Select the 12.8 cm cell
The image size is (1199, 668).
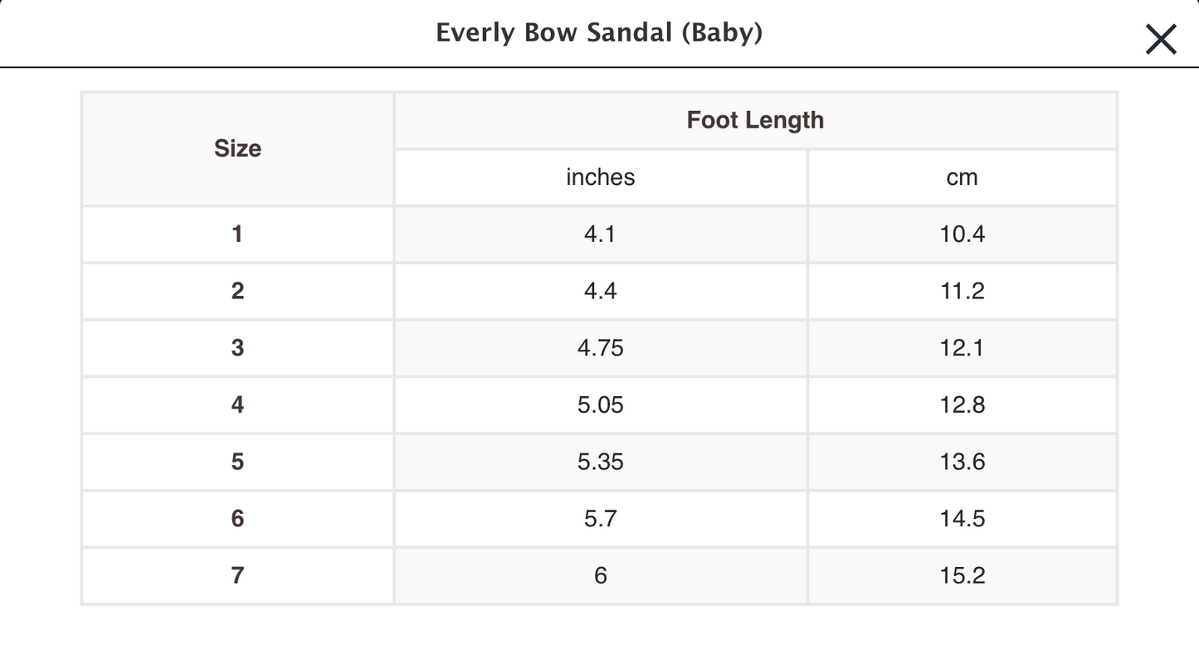point(962,405)
